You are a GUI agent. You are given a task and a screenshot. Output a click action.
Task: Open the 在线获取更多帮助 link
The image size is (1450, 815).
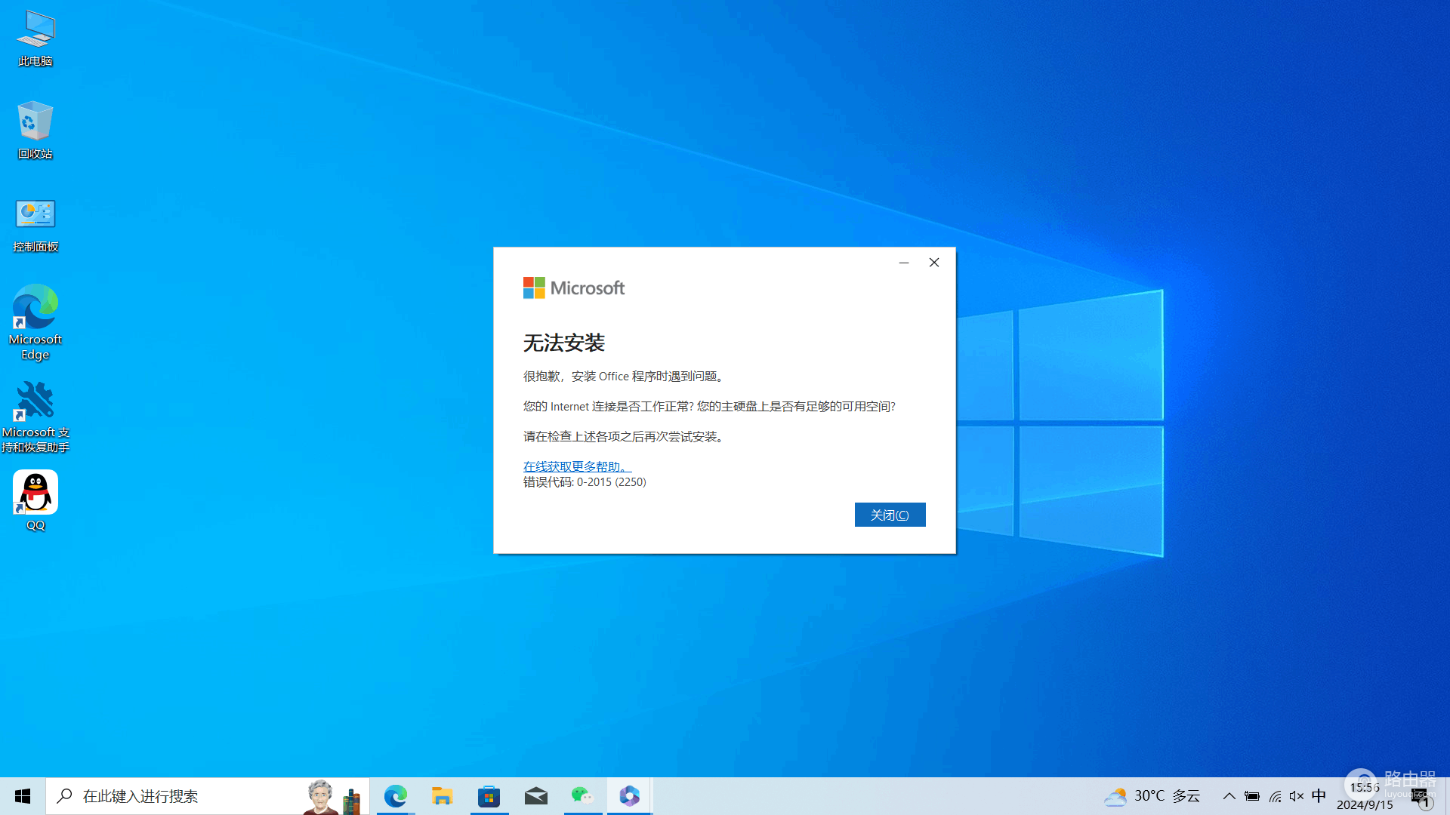[577, 466]
